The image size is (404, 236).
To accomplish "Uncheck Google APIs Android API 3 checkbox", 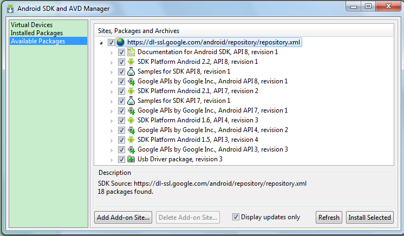I will click(121, 150).
